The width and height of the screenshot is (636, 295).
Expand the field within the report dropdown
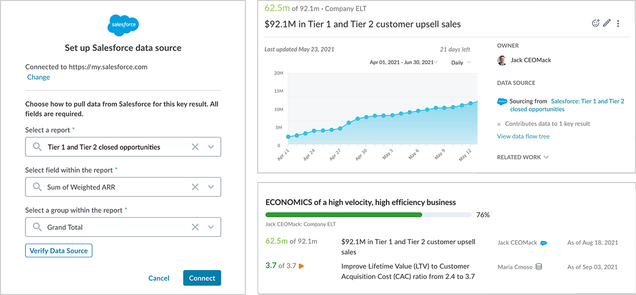tap(211, 187)
